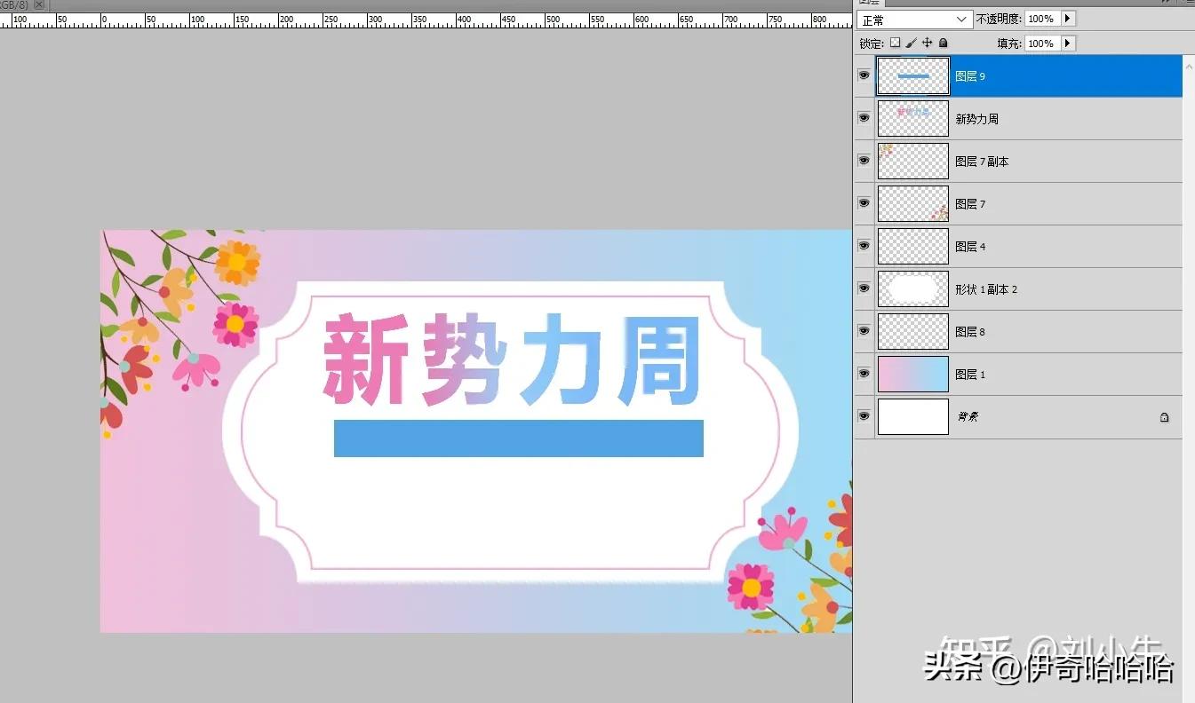Screen dimensions: 1195x703
Task: Open the 不透明度 opacity dropdown arrow
Action: tap(1067, 18)
